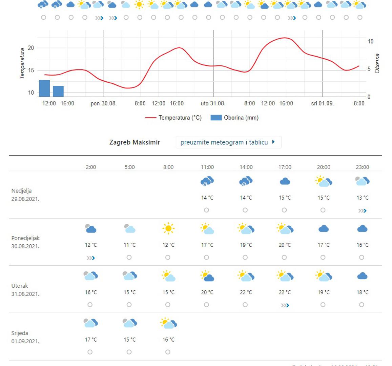The height and width of the screenshot is (366, 392).
Task: Click the 14:00 column header
Action: [246, 167]
